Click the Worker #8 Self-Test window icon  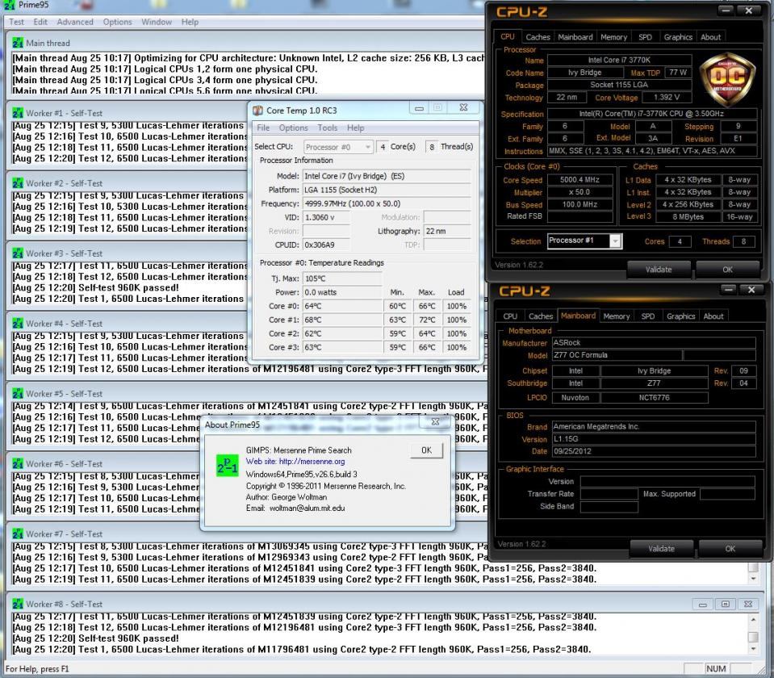pos(18,604)
